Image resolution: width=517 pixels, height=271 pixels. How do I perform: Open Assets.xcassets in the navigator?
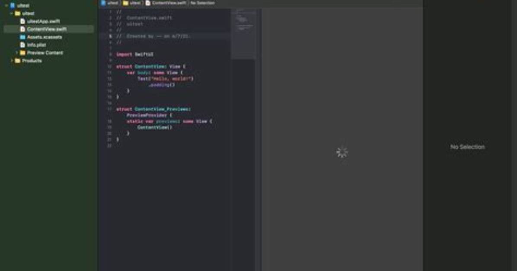tap(45, 37)
